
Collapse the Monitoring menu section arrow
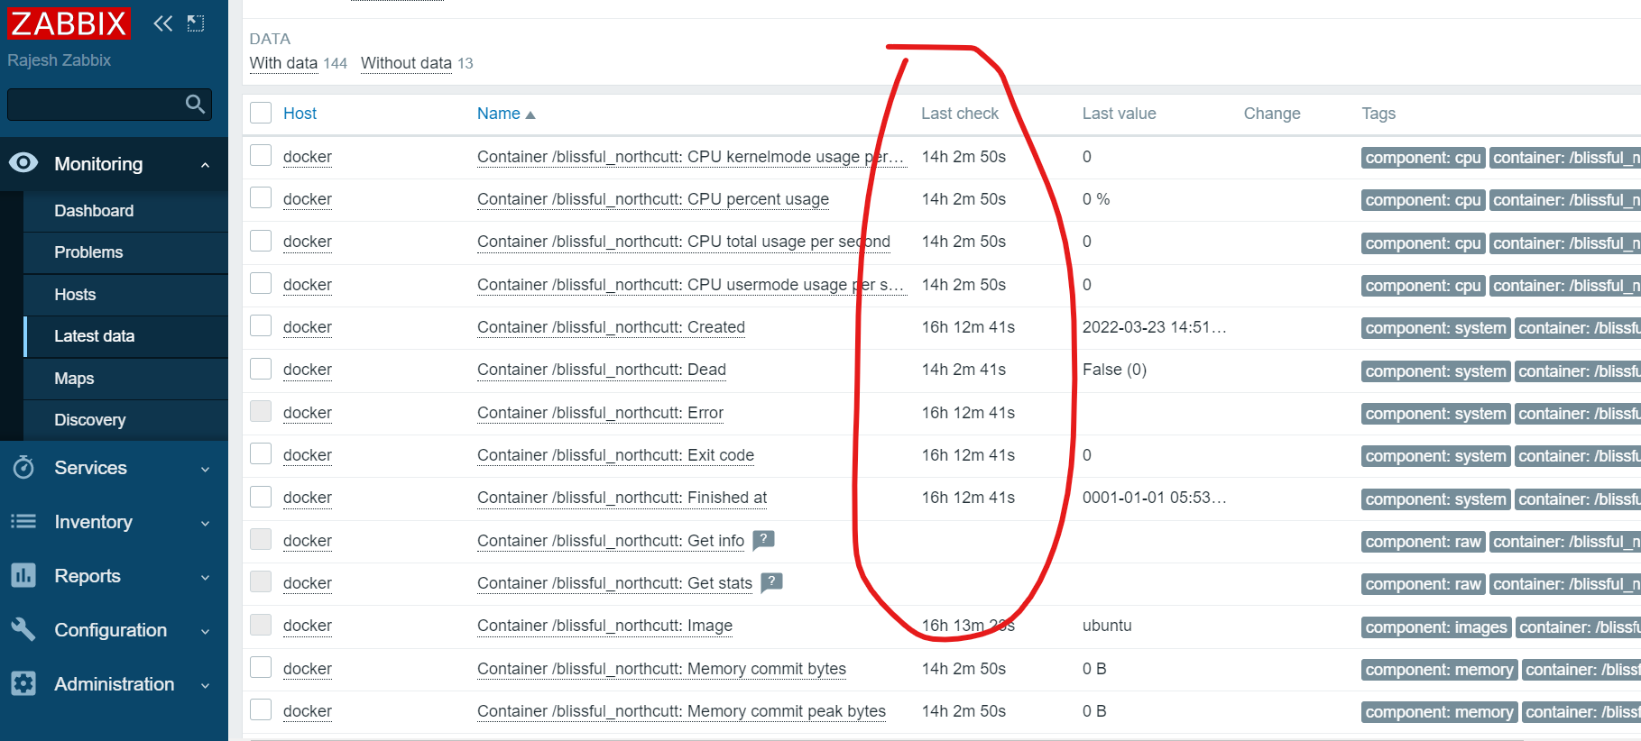[x=205, y=165]
